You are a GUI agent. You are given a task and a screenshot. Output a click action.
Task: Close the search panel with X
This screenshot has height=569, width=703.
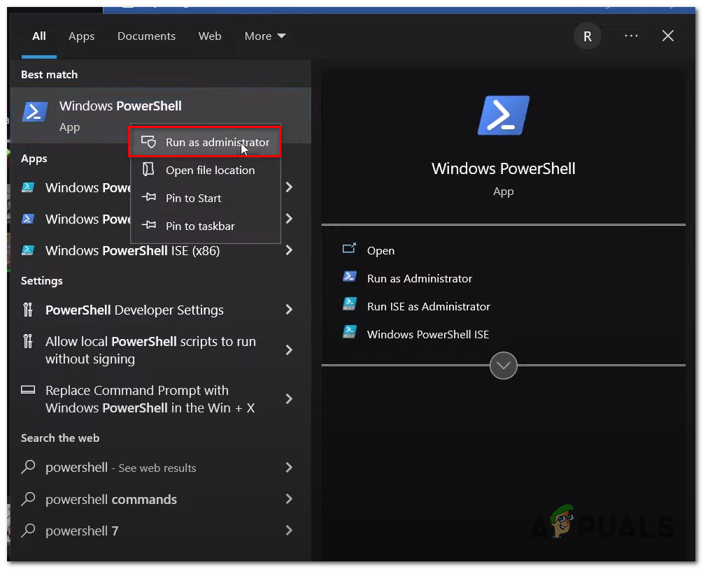point(668,36)
